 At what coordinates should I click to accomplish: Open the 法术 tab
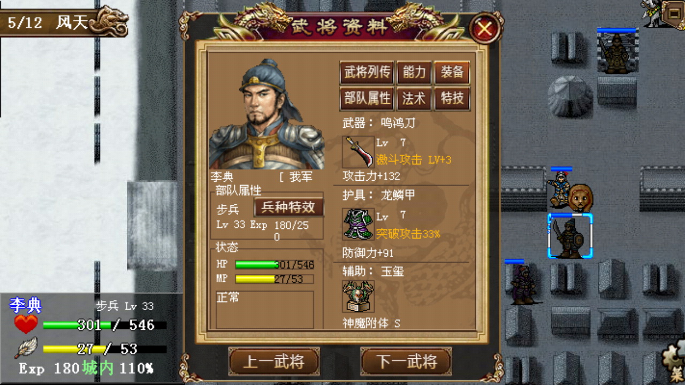(x=414, y=99)
